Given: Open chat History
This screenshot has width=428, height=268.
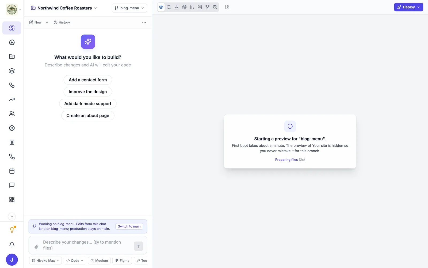Looking at the screenshot, I should pyautogui.click(x=62, y=22).
